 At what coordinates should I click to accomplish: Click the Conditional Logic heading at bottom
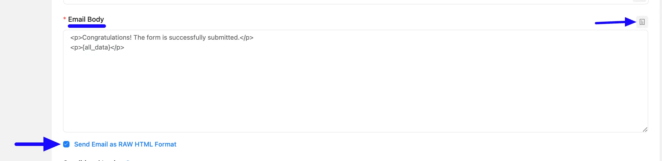coord(93,160)
